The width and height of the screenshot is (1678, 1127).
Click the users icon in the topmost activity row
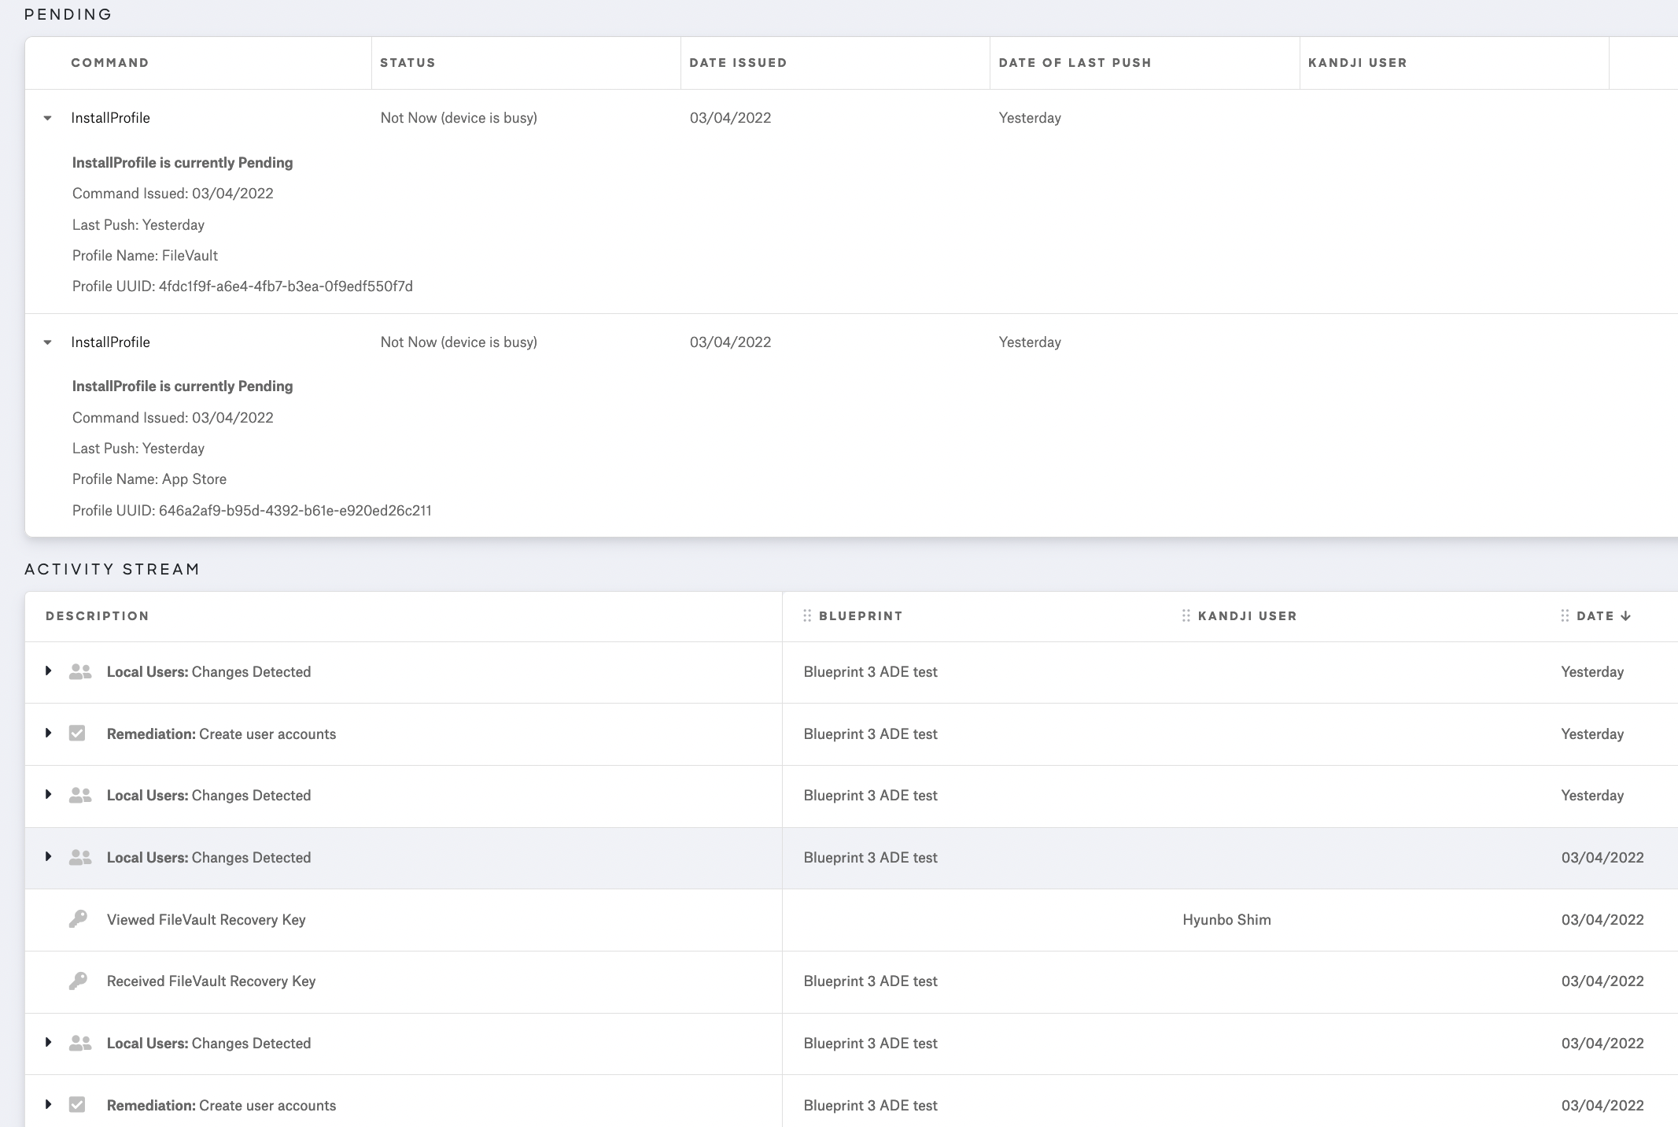(x=80, y=672)
